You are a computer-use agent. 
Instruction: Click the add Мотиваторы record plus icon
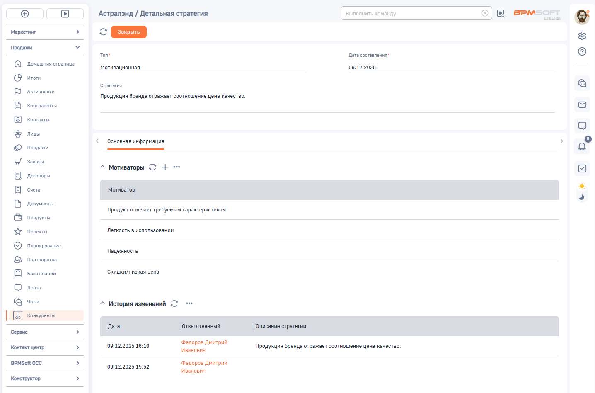pos(165,167)
